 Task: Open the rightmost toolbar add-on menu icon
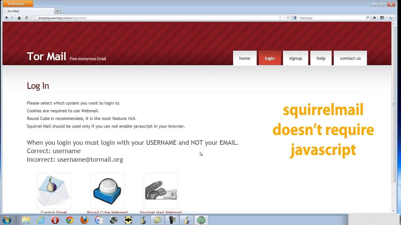[391, 18]
